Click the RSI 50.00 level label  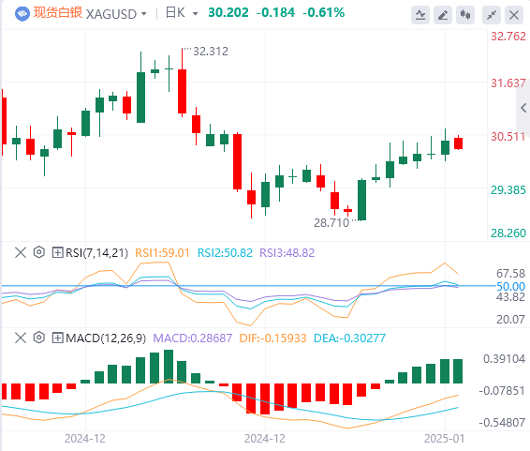tap(510, 287)
